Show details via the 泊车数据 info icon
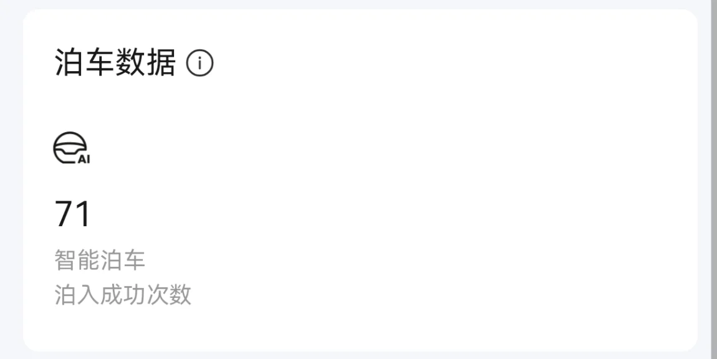Screen dimensions: 717x359 coord(200,64)
